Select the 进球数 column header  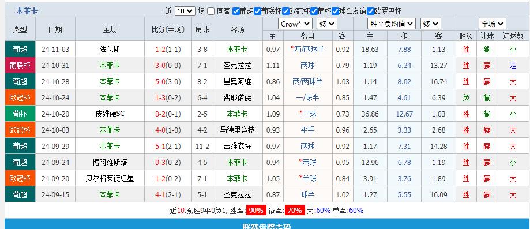pos(513,36)
